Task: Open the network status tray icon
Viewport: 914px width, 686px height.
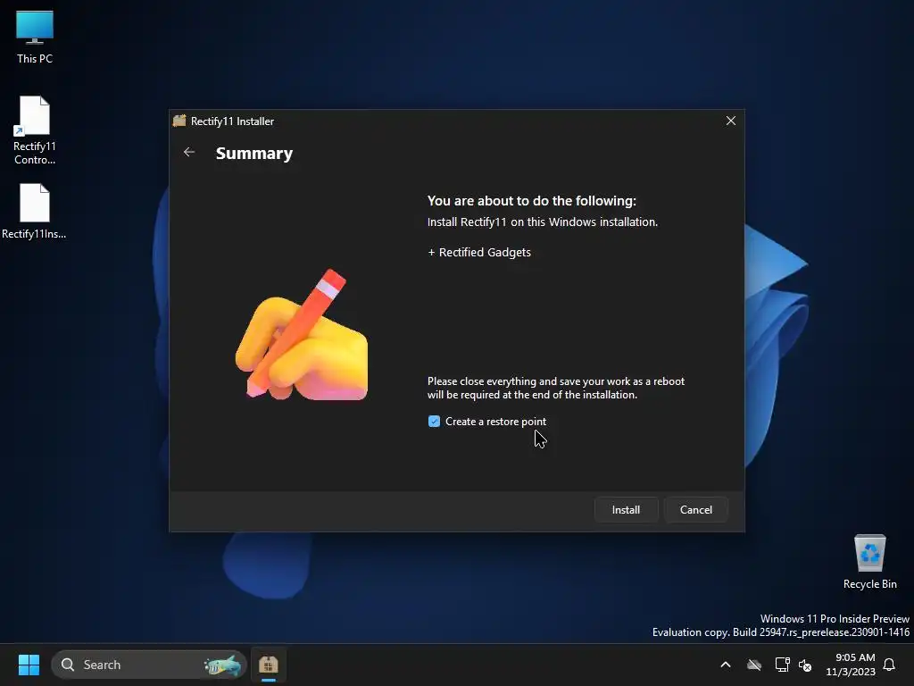Action: [x=782, y=665]
